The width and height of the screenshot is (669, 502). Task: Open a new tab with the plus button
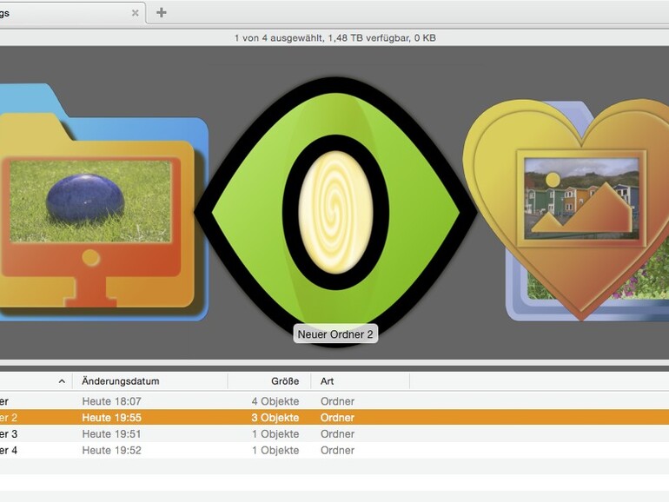[x=162, y=13]
